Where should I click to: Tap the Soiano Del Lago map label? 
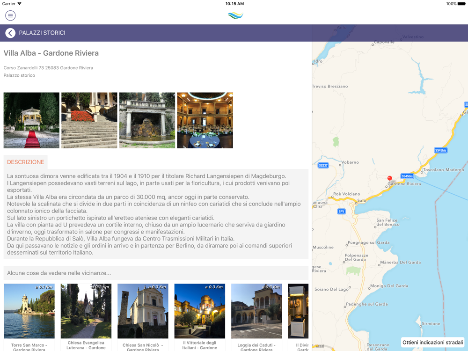pos(332,289)
